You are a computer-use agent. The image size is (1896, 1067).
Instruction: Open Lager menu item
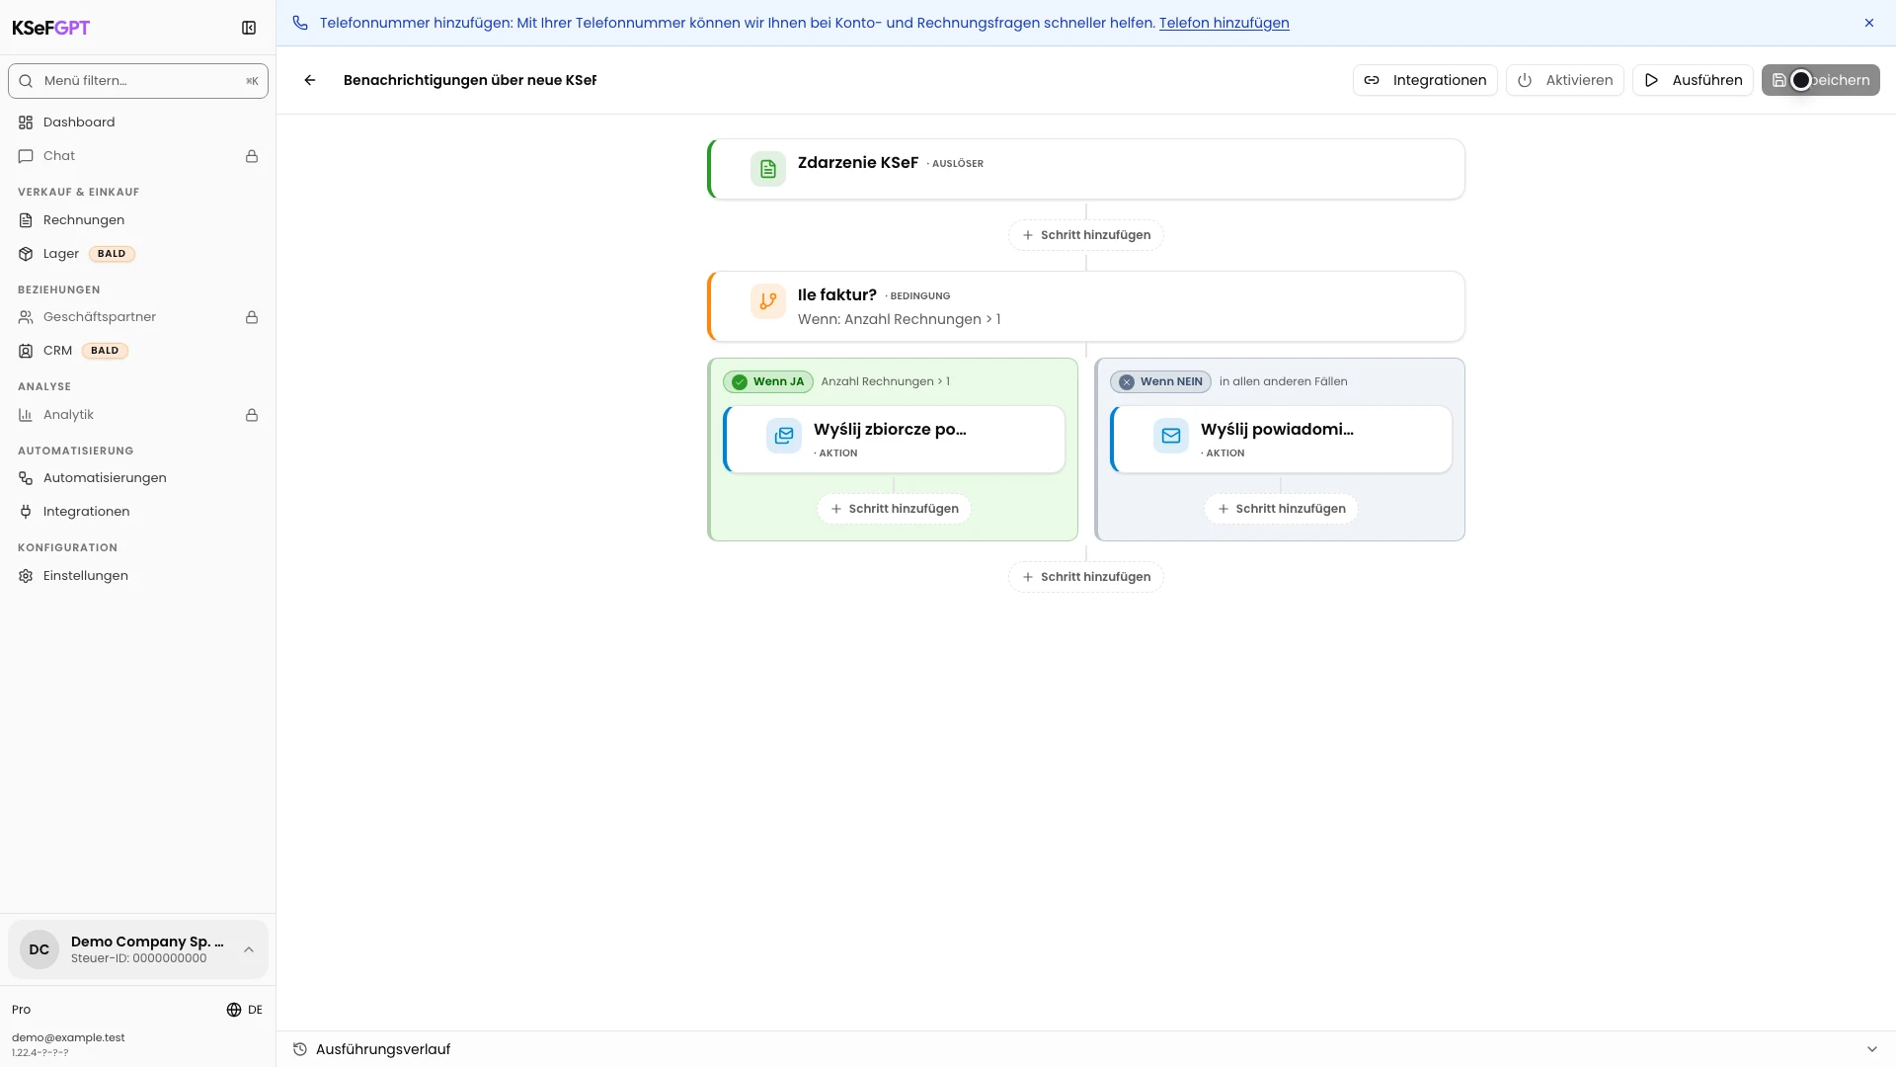coord(138,254)
